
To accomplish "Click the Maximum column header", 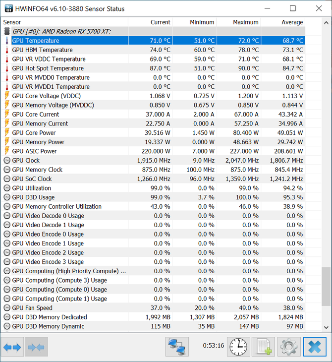I will tap(239, 22).
